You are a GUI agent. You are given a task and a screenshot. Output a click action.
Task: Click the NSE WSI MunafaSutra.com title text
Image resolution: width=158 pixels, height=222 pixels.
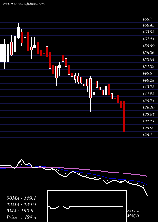pyautogui.click(x=24, y=4)
